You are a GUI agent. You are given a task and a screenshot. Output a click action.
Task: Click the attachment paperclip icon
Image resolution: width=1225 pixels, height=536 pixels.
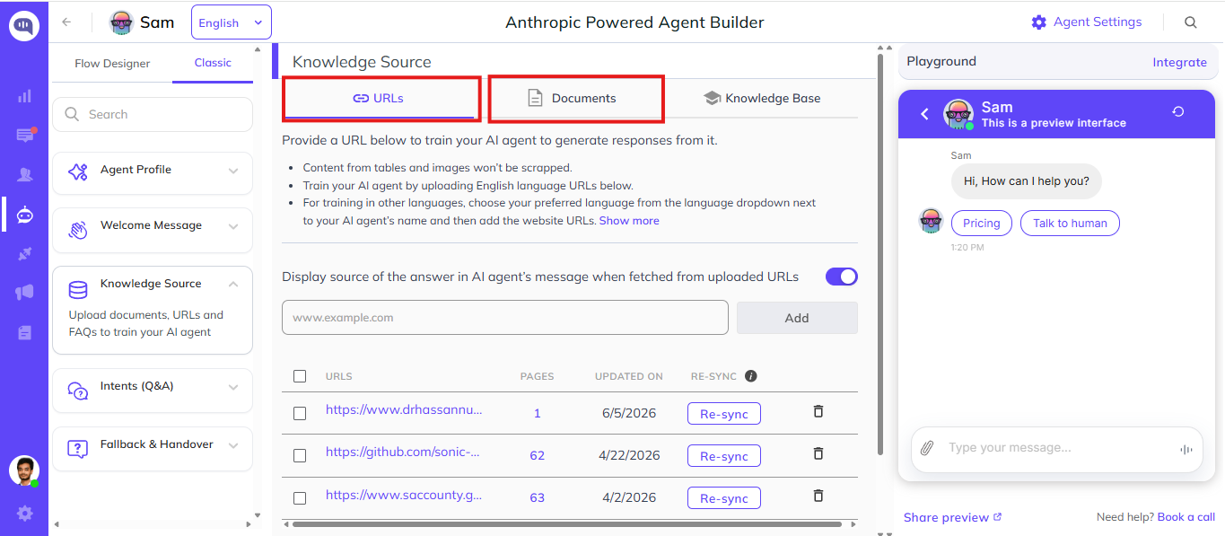pyautogui.click(x=927, y=447)
